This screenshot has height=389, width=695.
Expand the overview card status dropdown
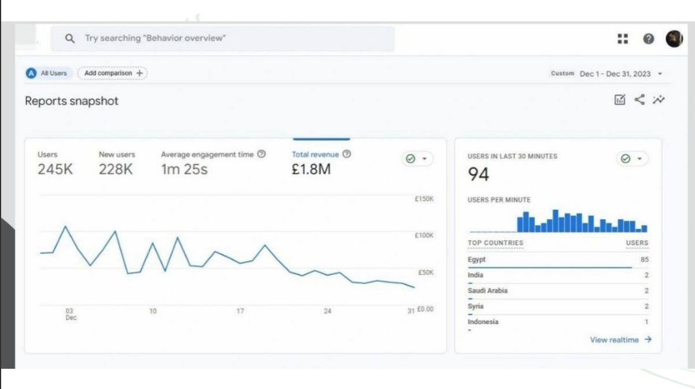click(417, 159)
